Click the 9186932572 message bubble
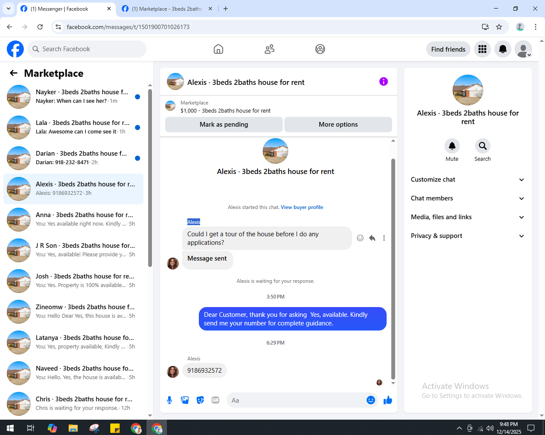 click(204, 370)
